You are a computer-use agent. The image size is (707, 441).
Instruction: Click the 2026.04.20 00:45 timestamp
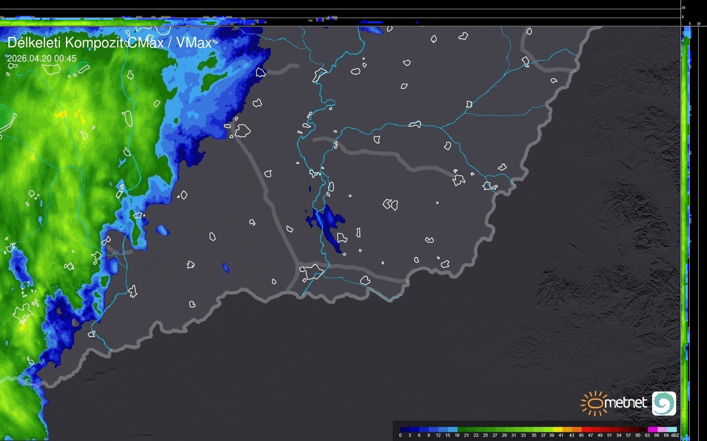point(42,58)
